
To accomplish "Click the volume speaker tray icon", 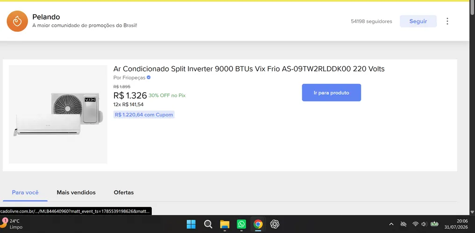I will point(424,224).
